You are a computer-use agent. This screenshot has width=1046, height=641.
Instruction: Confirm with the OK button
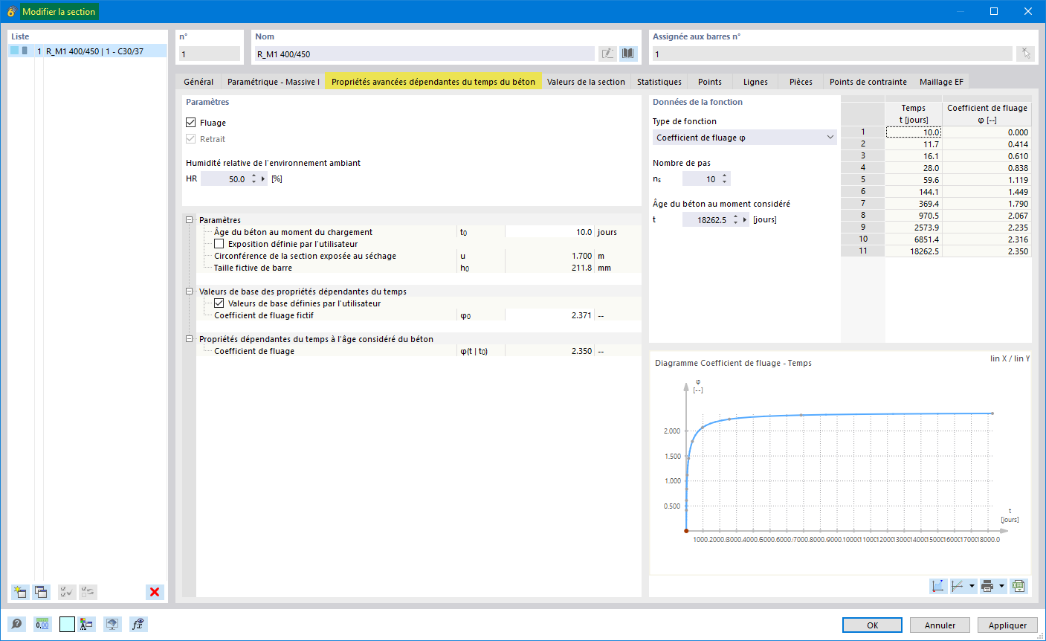(x=872, y=625)
